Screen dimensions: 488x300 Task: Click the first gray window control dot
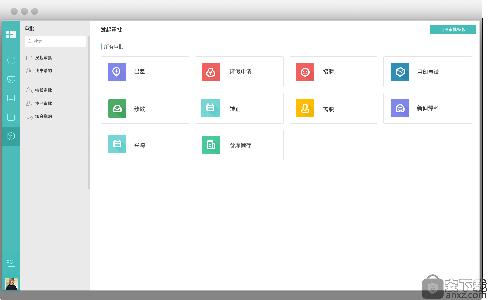click(14, 11)
